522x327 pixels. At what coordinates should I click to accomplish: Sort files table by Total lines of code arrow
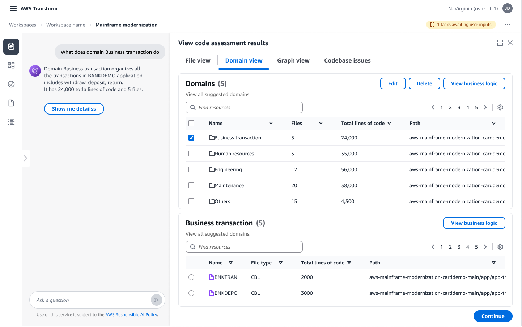[349, 263]
